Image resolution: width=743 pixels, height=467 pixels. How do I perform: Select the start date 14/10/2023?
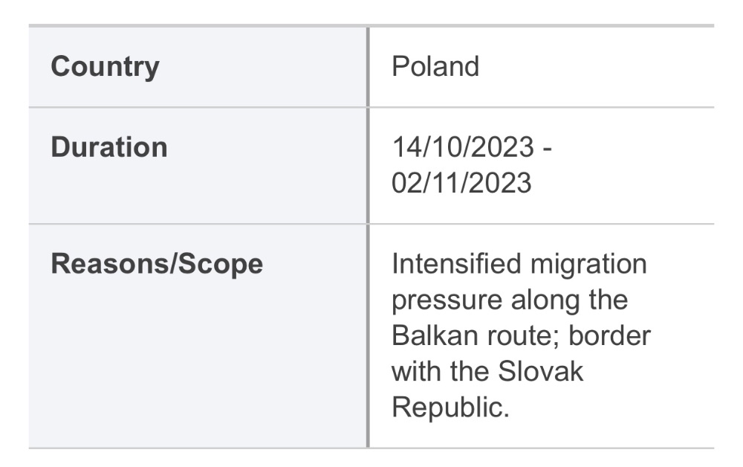pos(463,147)
